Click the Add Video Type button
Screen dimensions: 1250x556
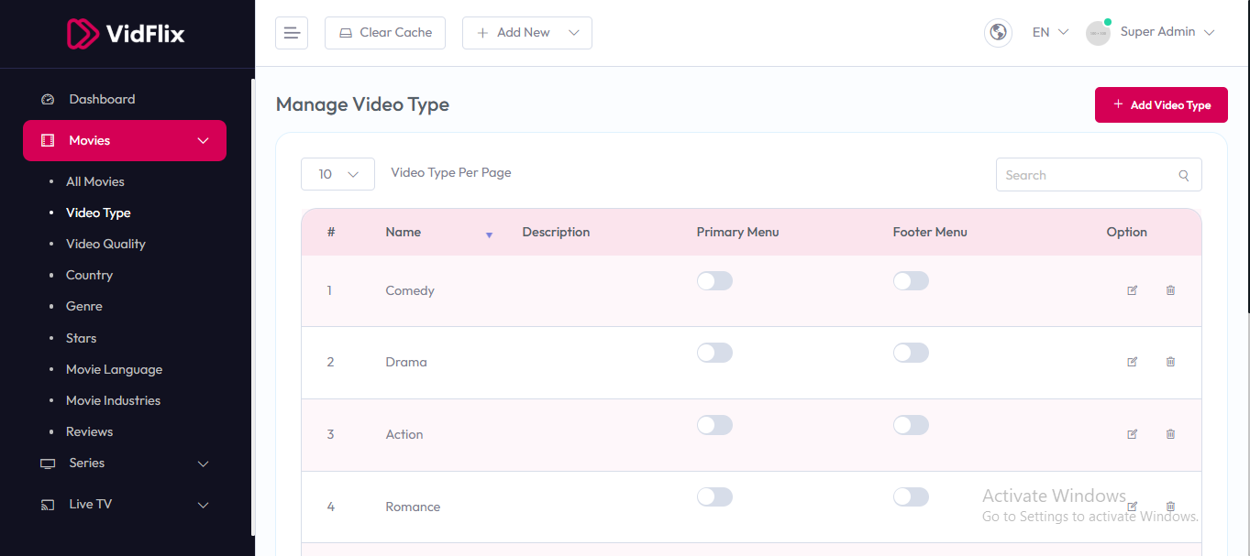(1161, 105)
